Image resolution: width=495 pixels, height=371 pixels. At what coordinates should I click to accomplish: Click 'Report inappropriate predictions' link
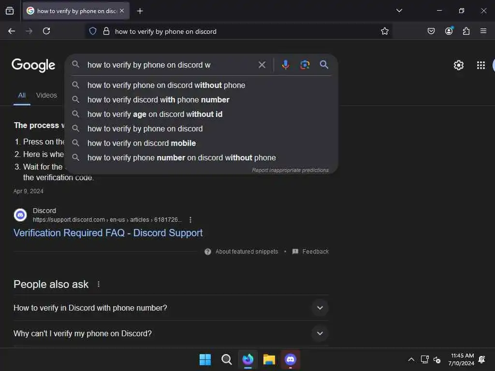pos(290,171)
